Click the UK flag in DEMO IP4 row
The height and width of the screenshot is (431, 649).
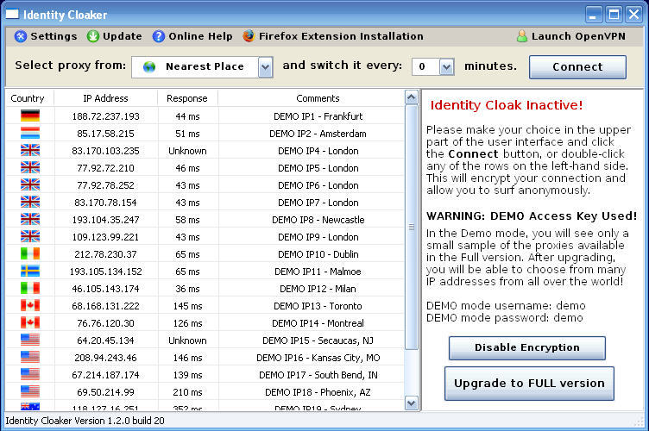(x=30, y=150)
